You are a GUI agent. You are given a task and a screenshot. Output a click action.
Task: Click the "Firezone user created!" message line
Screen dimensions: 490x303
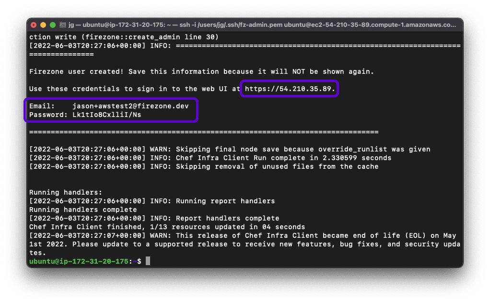click(x=201, y=71)
